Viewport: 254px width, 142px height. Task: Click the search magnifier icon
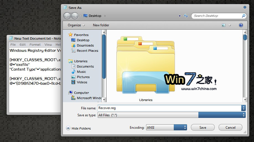pyautogui.click(x=243, y=16)
